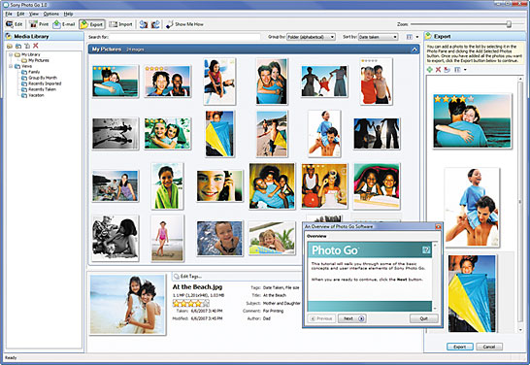Click the new folder with sparkle icon in Media Library
The width and height of the screenshot is (530, 365).
[27, 46]
